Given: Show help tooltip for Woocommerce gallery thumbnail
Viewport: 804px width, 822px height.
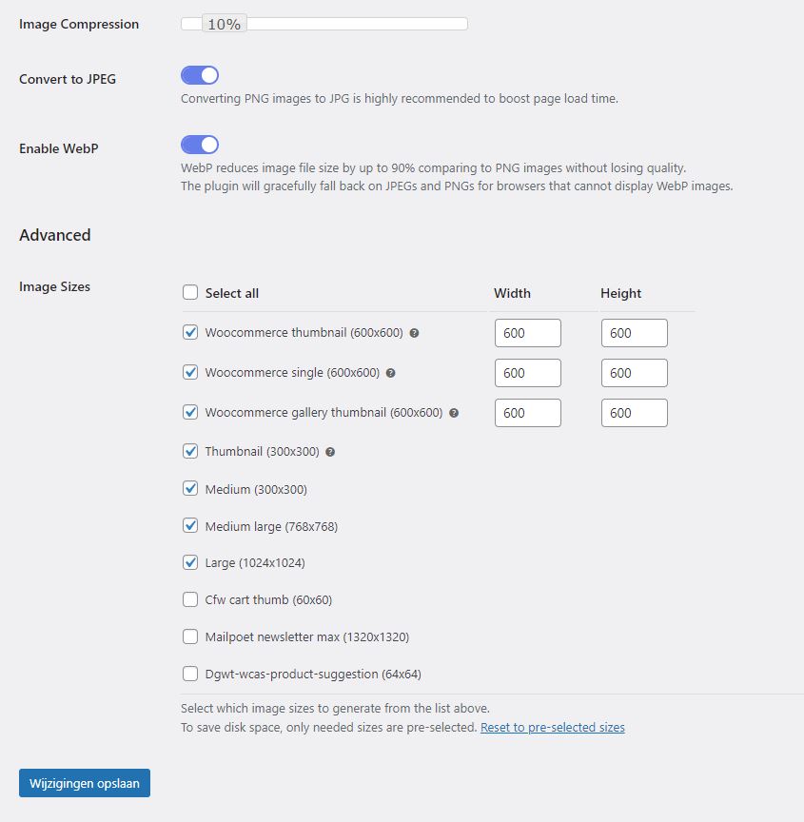Looking at the screenshot, I should tap(454, 413).
